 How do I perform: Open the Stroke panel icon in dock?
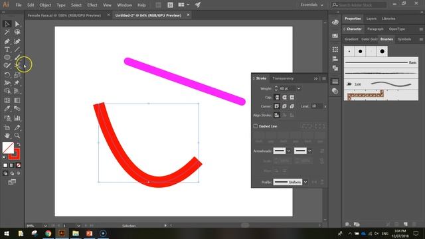point(335,82)
